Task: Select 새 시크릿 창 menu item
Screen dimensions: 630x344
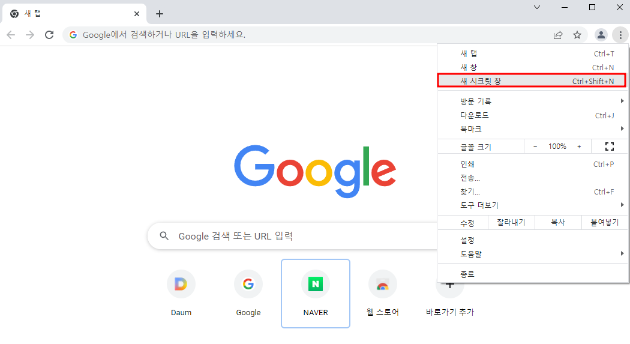Action: [x=532, y=81]
